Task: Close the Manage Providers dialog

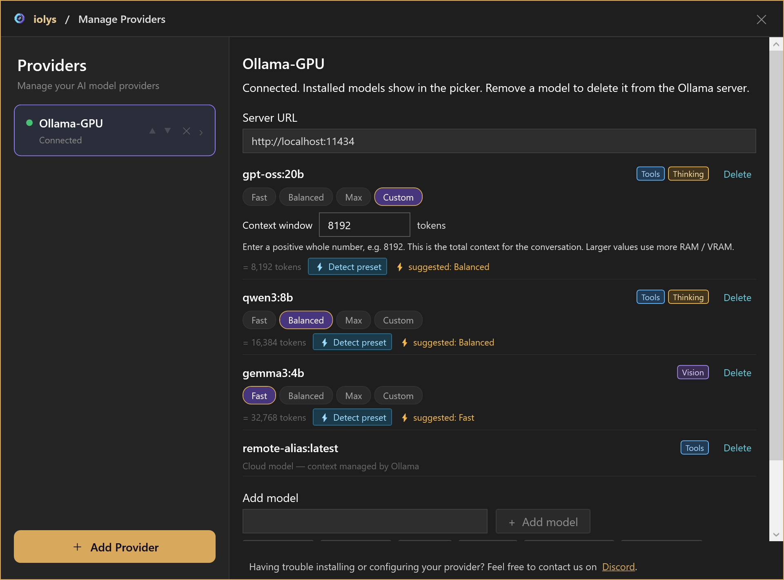Action: 761,19
